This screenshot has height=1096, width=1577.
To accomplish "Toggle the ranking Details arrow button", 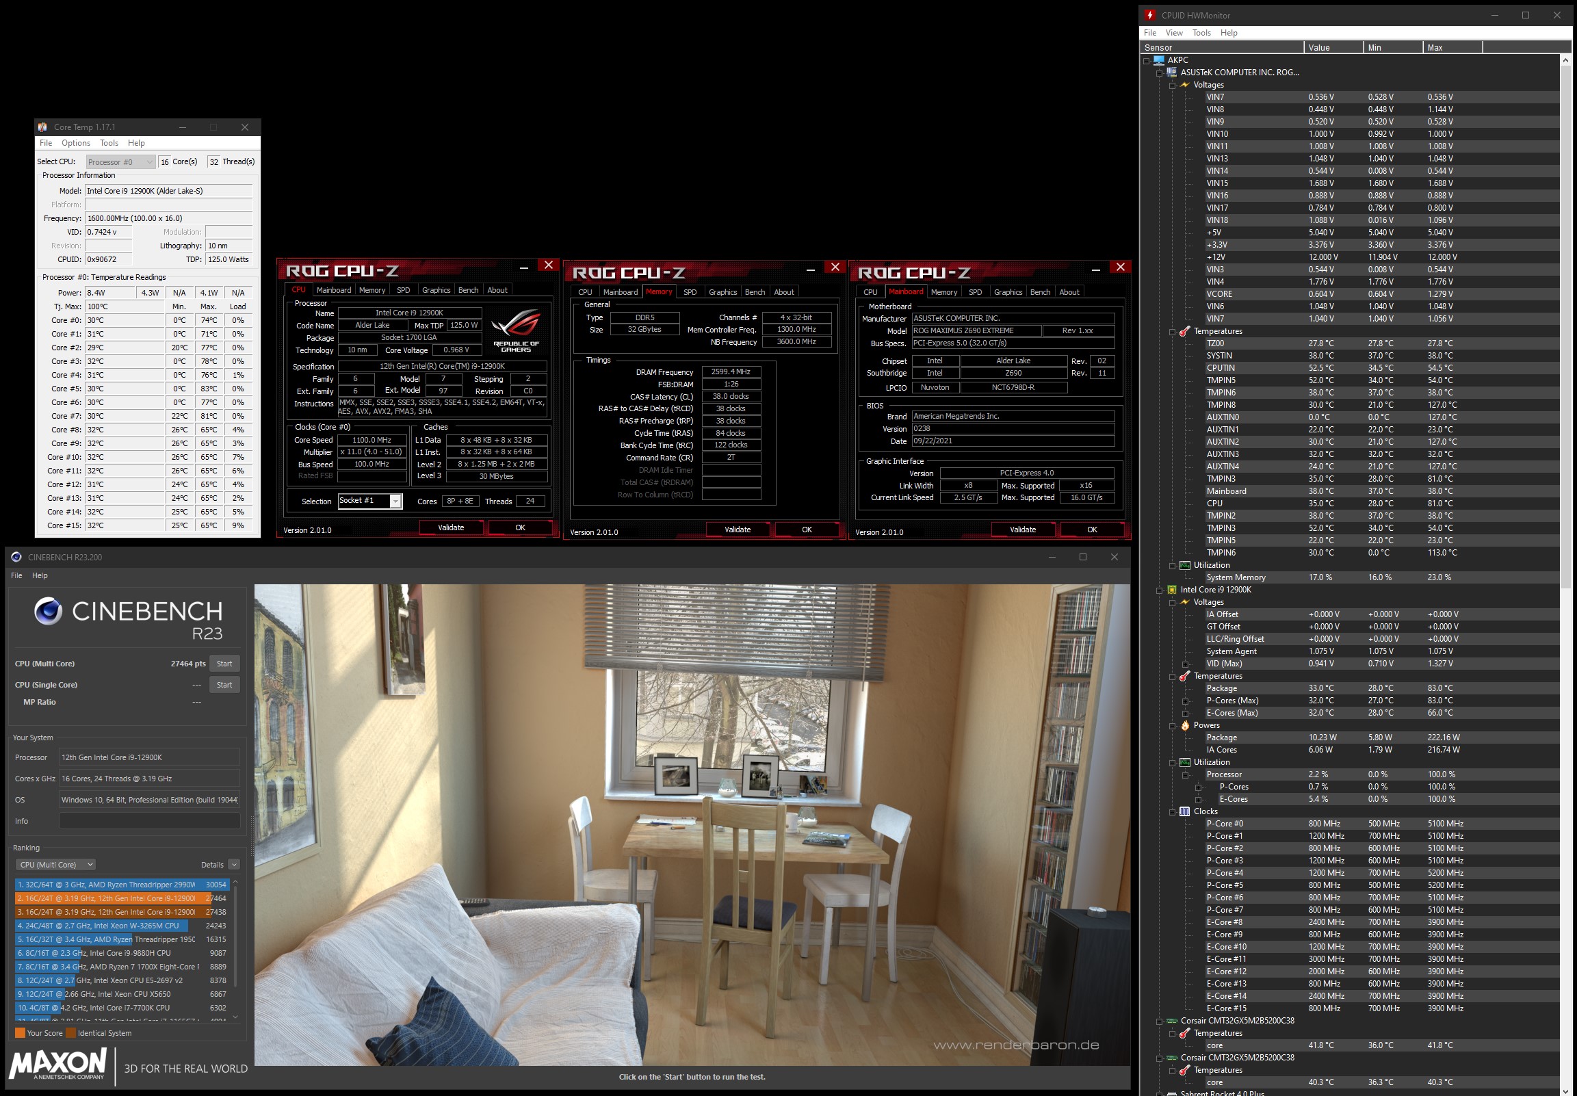I will coord(234,865).
